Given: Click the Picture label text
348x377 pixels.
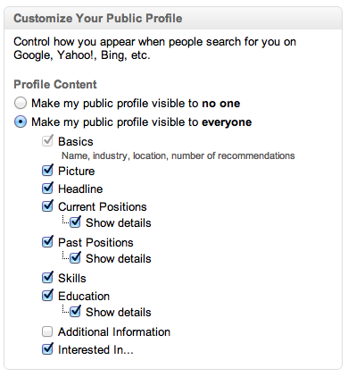Looking at the screenshot, I should (76, 172).
